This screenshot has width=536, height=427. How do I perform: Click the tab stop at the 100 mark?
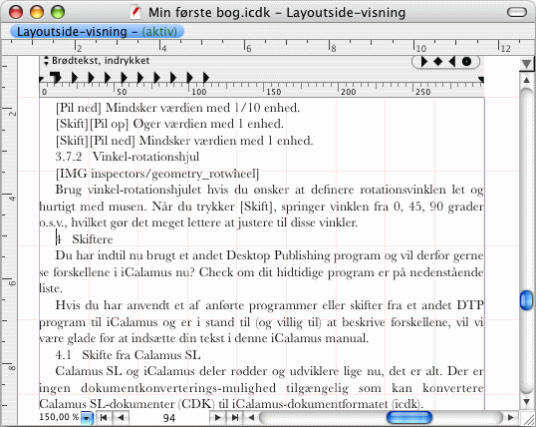tap(189, 78)
